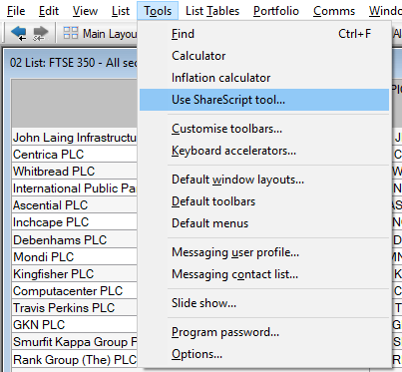Click the Main Layout grid icon
This screenshot has height=372, width=402.
71,33
